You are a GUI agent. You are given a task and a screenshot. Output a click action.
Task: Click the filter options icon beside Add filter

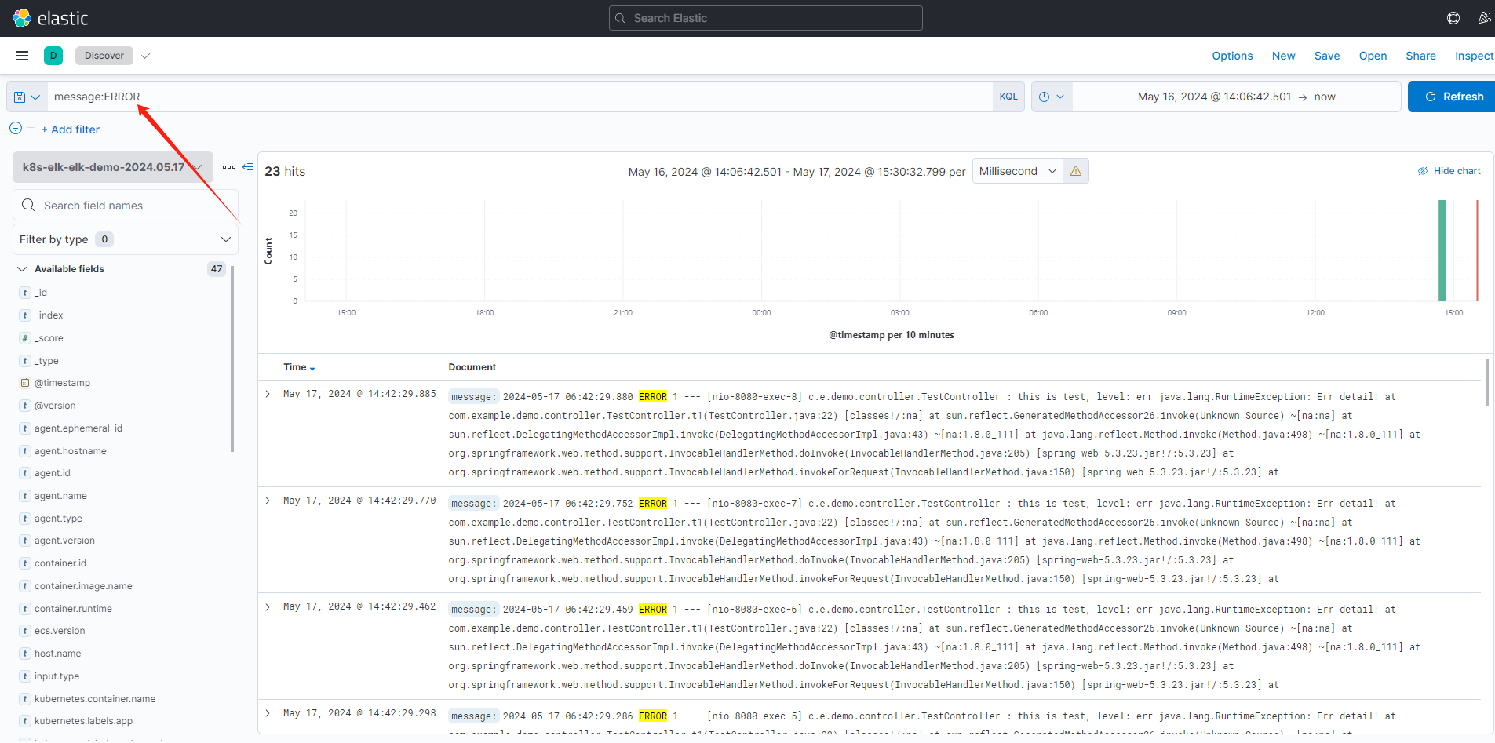pos(16,128)
